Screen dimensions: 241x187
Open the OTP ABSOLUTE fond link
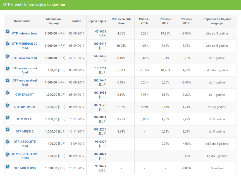pos(25,144)
